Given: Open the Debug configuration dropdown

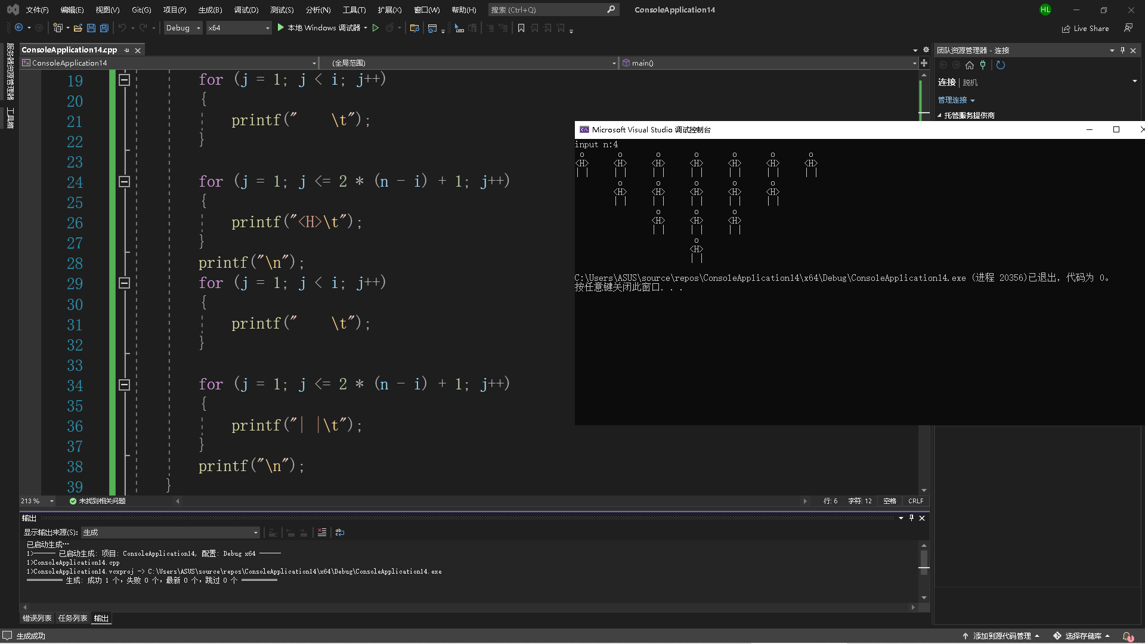Looking at the screenshot, I should [x=182, y=28].
